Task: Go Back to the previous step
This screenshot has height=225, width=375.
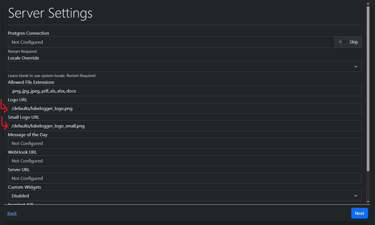Action: coord(12,213)
